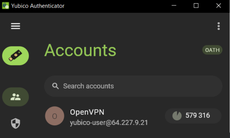Image resolution: width=230 pixels, height=138 pixels.
Task: Close the Yubico Authenticator window
Action: [x=219, y=6]
